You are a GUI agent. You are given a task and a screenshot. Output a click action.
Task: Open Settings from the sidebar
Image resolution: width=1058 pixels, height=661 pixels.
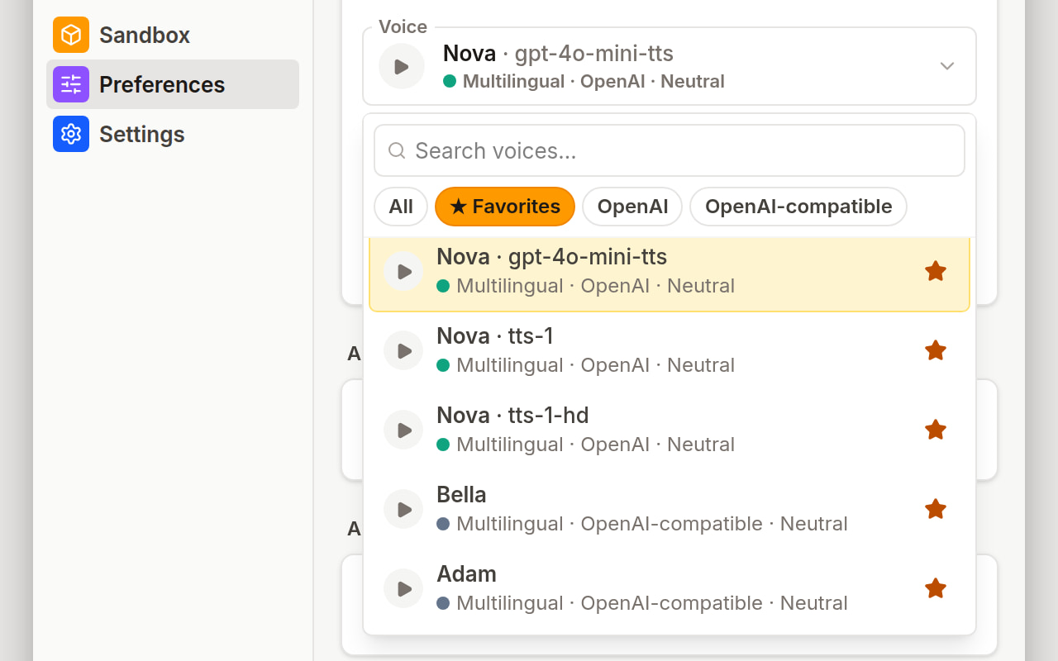pos(173,134)
